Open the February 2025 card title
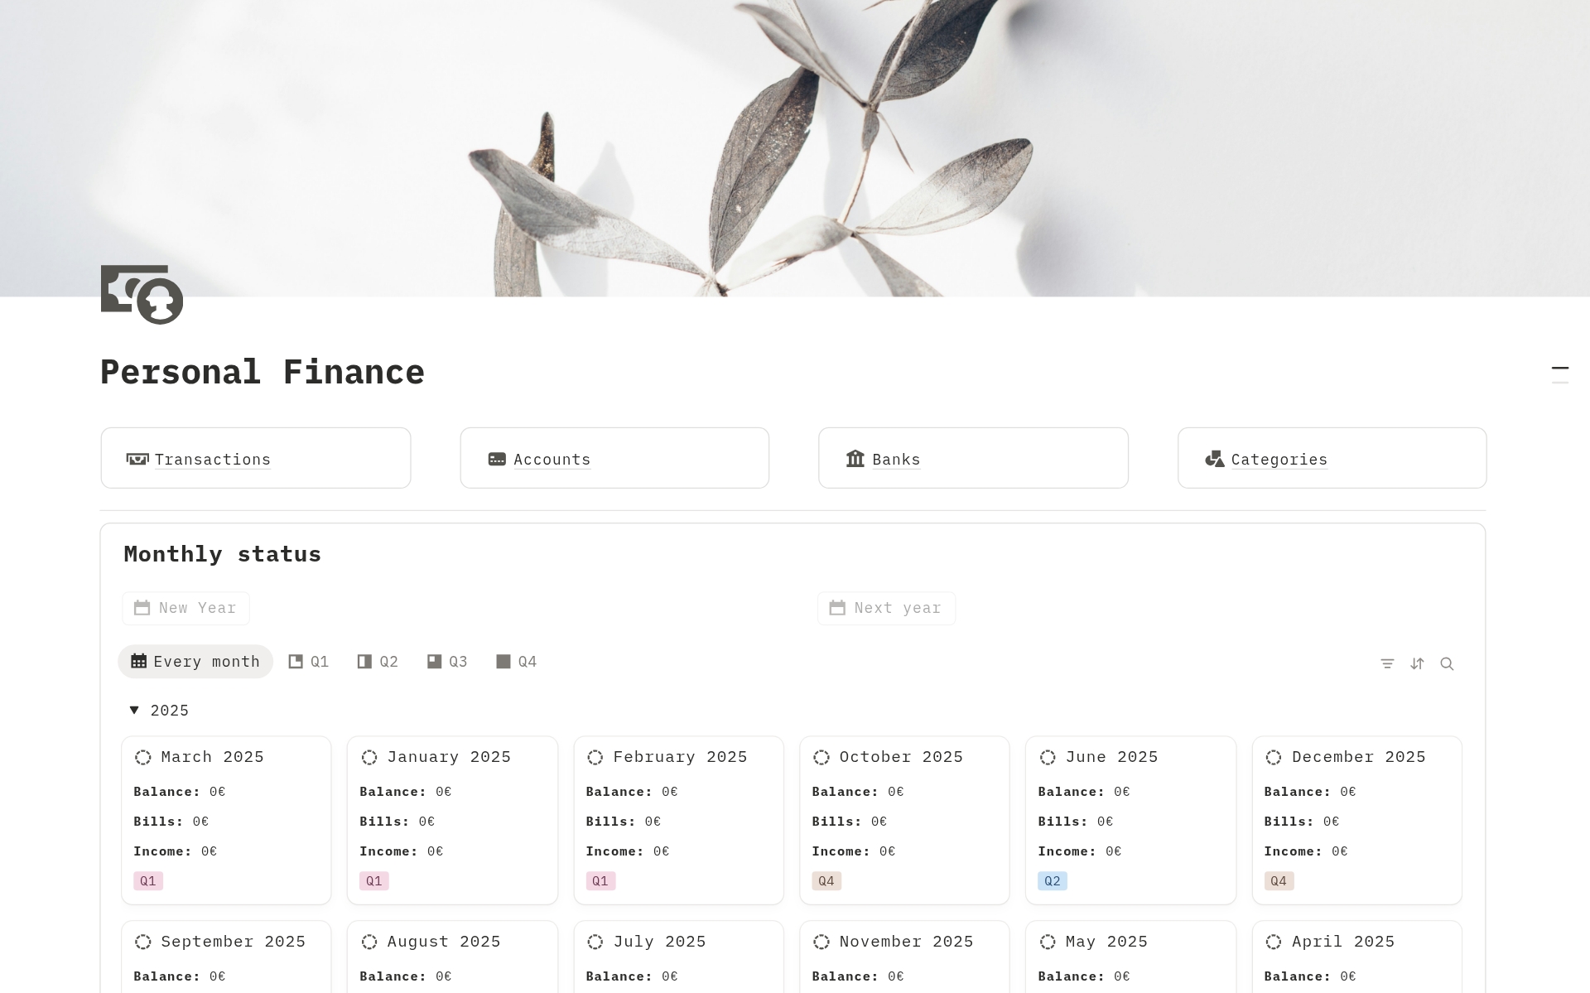 coord(680,757)
